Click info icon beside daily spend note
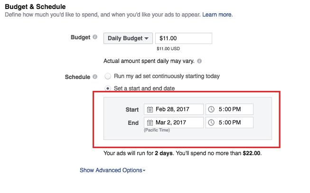Screen dimensions: 310x193 click(199, 61)
